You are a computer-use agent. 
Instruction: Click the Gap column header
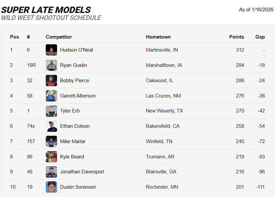(260, 37)
